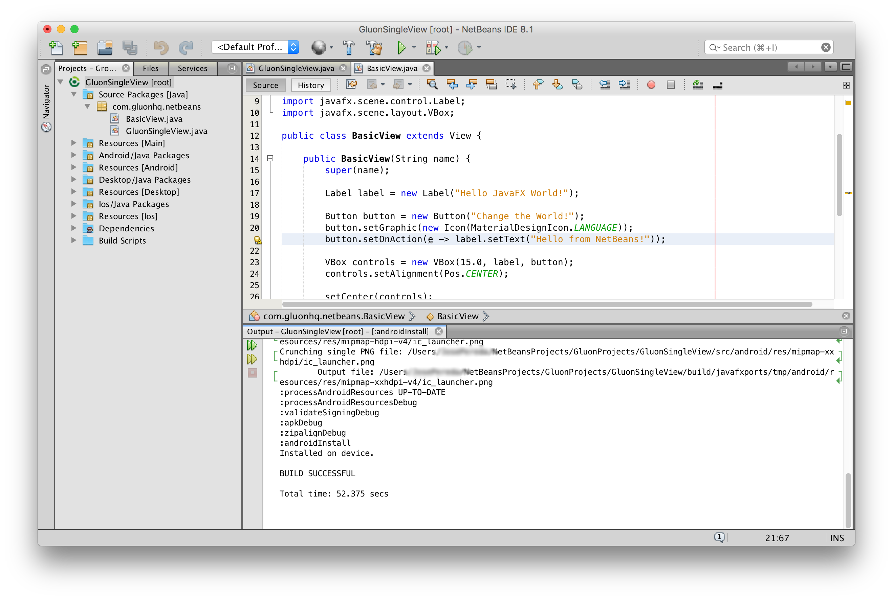Click the Find Selection magnifier icon
This screenshot has height=600, width=893.
click(x=432, y=85)
